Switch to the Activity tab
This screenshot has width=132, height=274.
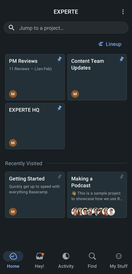66,260
